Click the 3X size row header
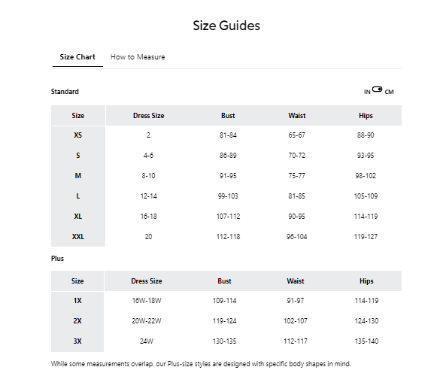This screenshot has width=425, height=370. (x=77, y=341)
